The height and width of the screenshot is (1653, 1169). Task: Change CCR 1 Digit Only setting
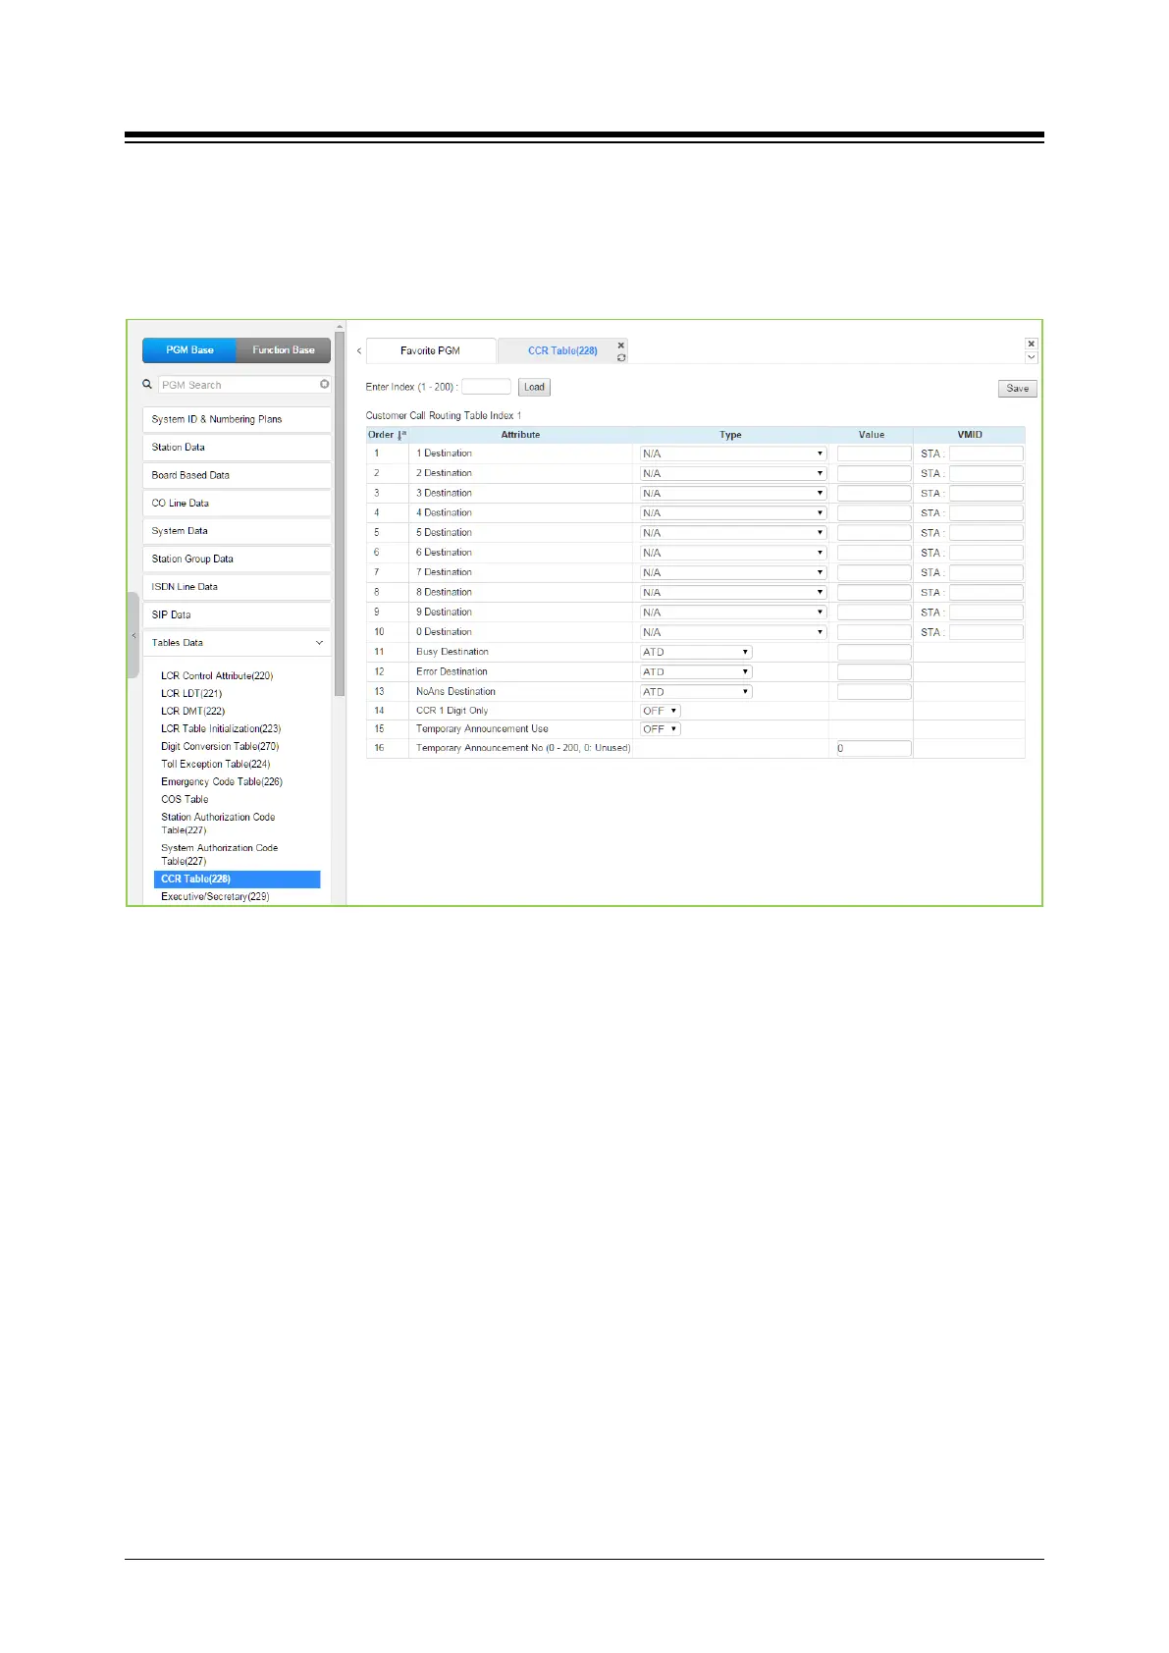click(x=660, y=711)
